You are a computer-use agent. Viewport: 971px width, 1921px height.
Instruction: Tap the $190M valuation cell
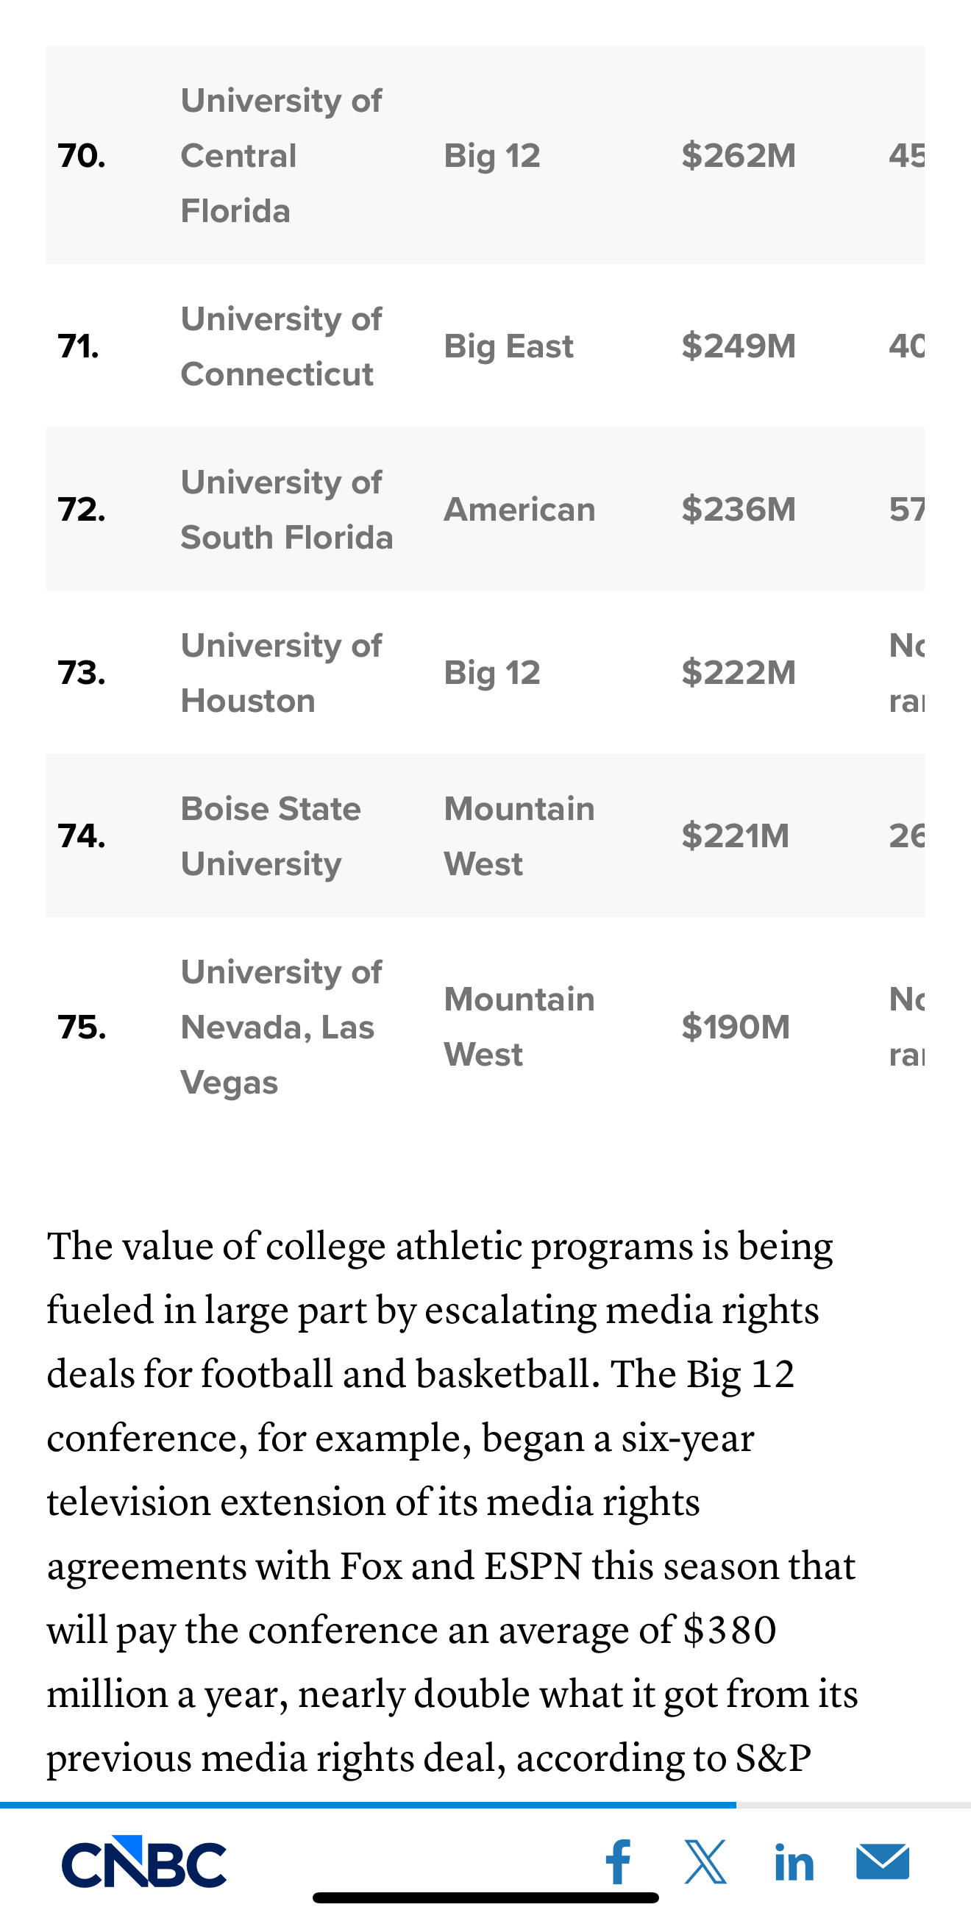(x=736, y=1027)
